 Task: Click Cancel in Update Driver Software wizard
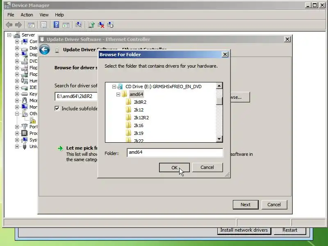(x=274, y=205)
